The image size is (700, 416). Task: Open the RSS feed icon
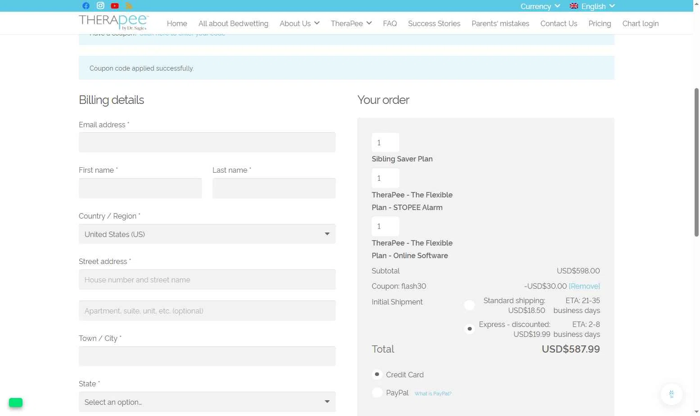coord(129,6)
